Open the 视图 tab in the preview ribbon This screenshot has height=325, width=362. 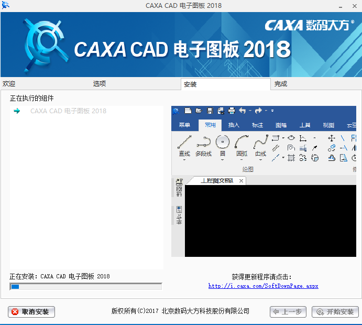pyautogui.click(x=328, y=125)
